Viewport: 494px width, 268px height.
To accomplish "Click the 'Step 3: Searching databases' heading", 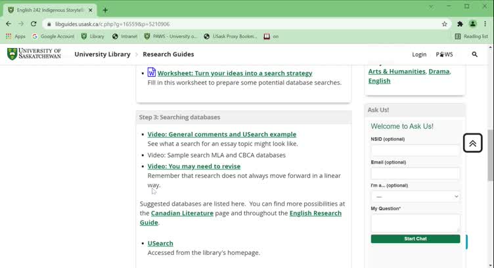I will click(179, 117).
